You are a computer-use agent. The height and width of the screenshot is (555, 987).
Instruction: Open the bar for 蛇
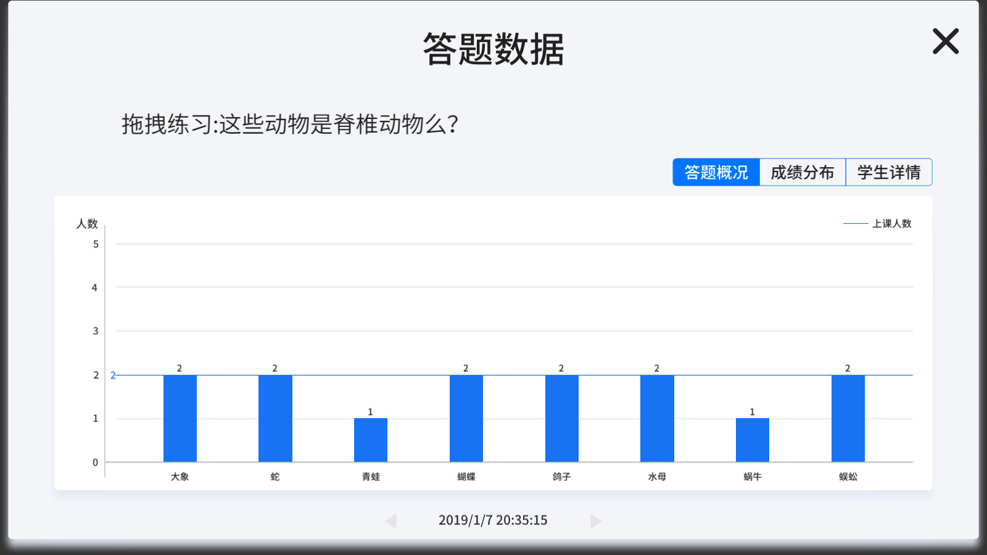[275, 416]
